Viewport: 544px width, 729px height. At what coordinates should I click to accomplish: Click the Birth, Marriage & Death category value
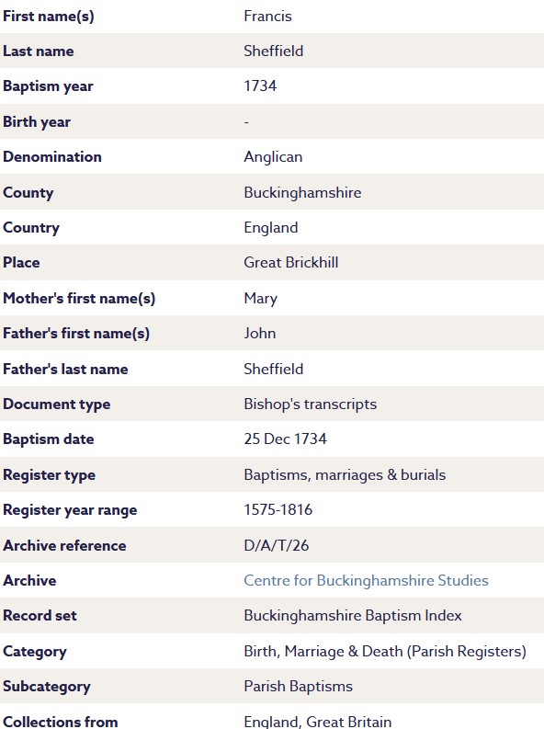[x=385, y=652]
